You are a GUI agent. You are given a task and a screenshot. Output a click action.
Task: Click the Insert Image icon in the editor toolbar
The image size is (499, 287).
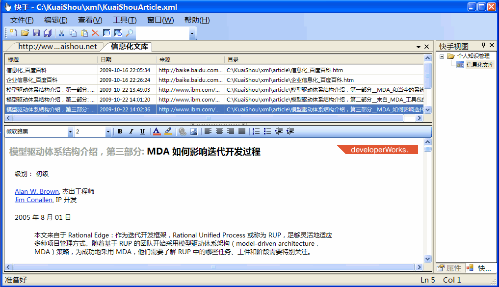(x=194, y=131)
